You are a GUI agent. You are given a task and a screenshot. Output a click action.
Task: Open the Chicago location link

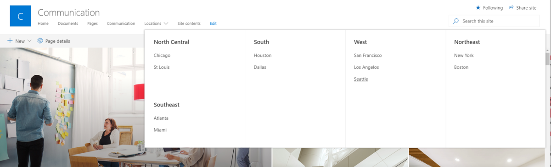162,56
